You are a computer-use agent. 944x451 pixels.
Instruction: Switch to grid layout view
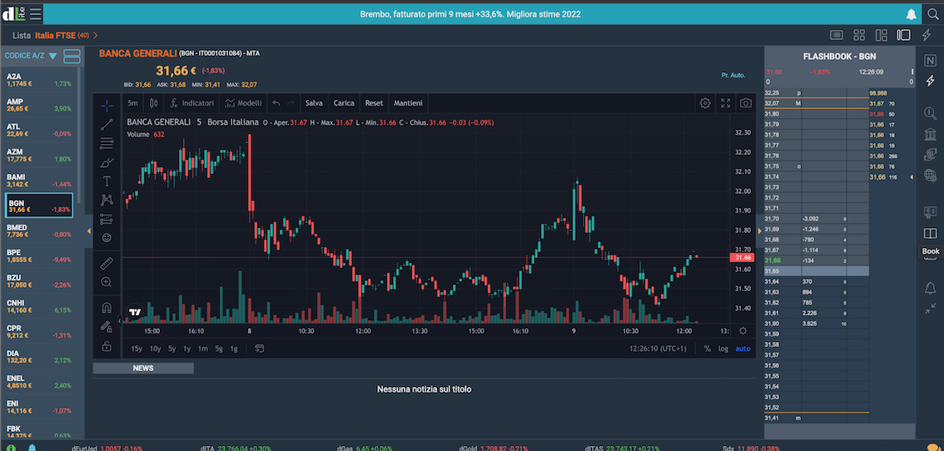[x=859, y=35]
